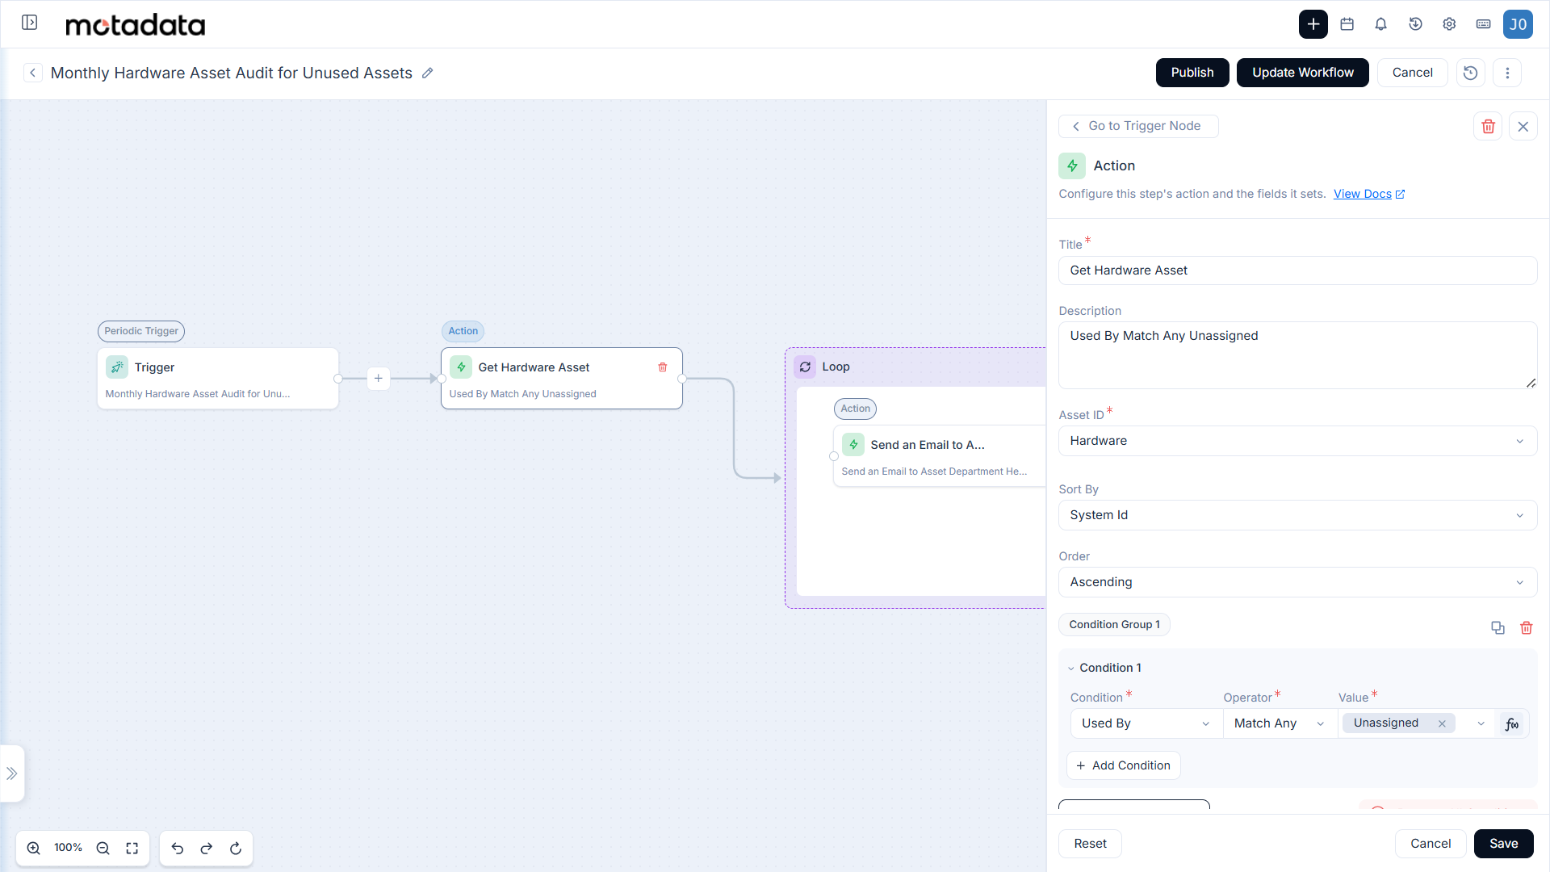Open the Asset ID Hardware dropdown

pyautogui.click(x=1297, y=441)
